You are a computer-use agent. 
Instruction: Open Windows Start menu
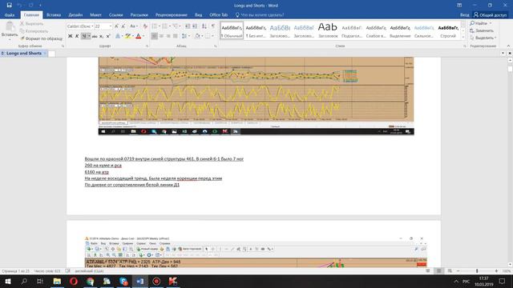point(7,281)
